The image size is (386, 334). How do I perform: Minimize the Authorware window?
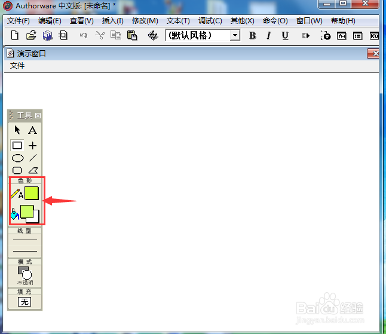(x=327, y=4)
